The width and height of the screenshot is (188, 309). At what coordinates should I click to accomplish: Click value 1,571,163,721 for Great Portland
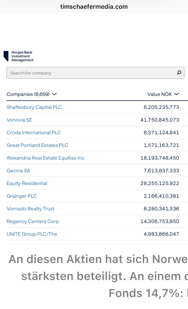tap(161, 145)
